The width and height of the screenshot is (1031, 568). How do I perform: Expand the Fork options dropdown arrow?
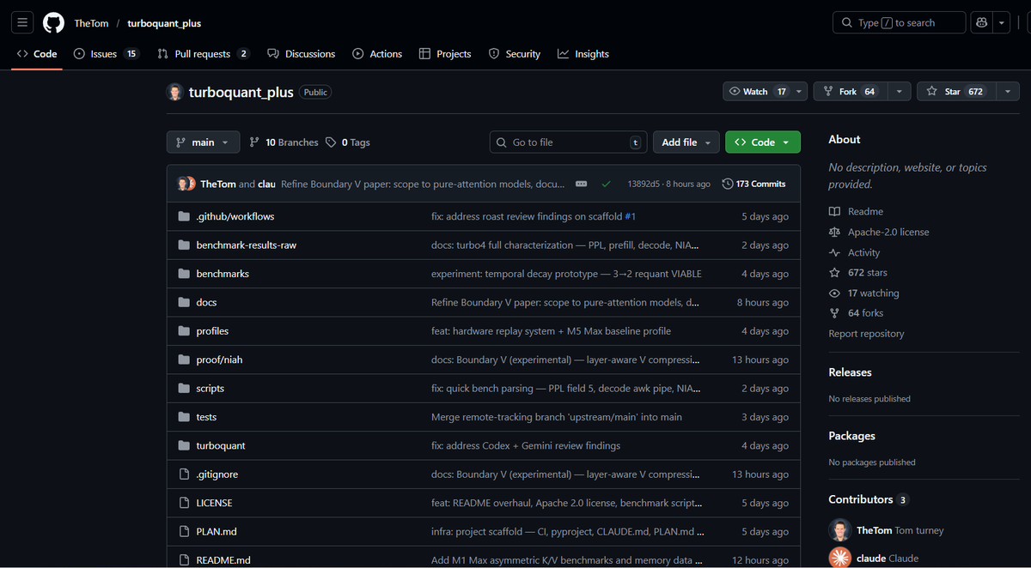pos(899,92)
